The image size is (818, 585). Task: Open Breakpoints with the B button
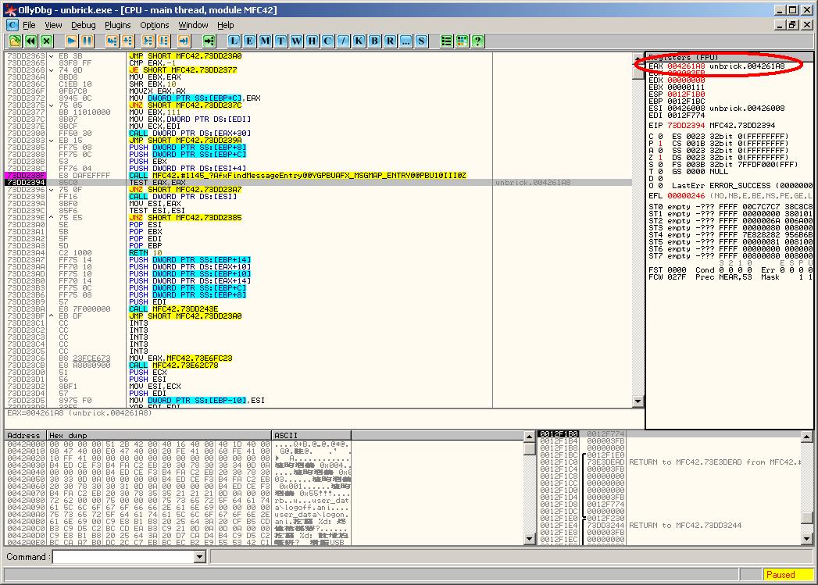click(374, 41)
